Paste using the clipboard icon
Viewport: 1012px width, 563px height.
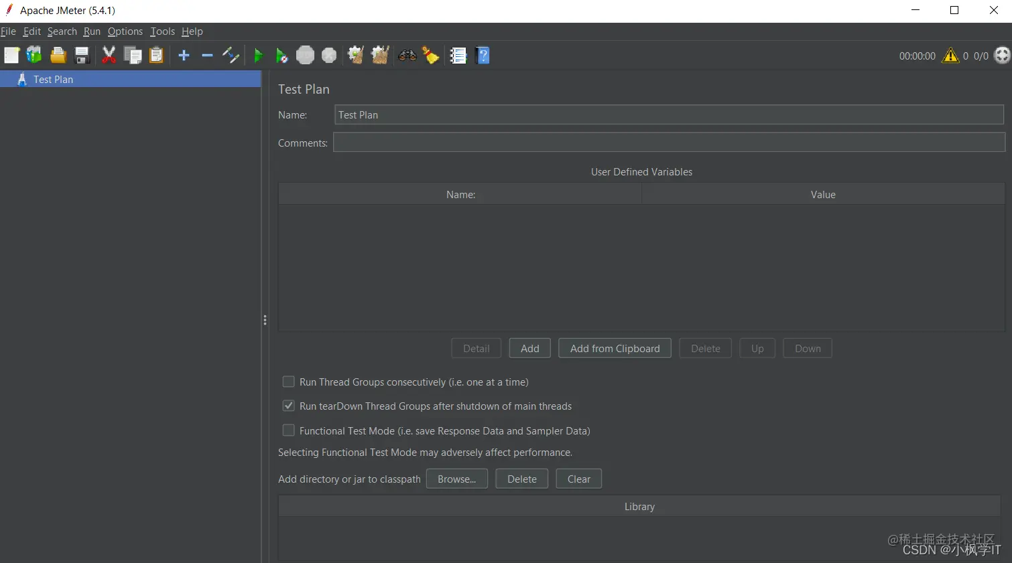(156, 56)
